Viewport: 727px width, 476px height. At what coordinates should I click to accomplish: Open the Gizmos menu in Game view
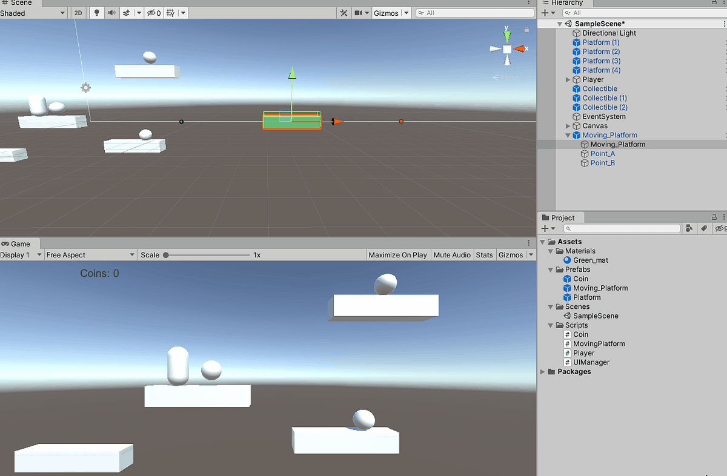pyautogui.click(x=512, y=254)
